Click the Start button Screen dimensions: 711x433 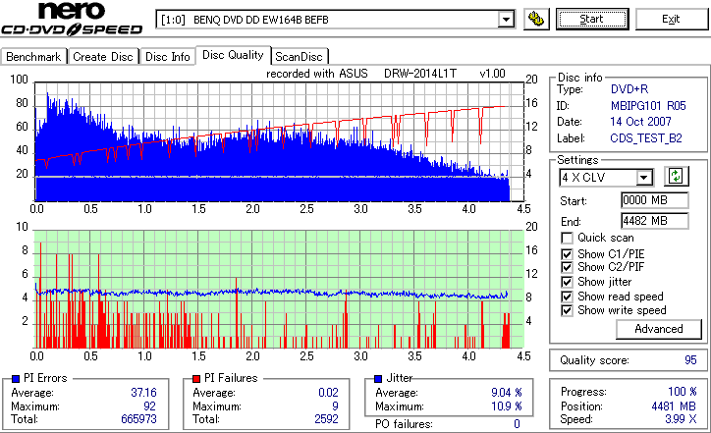pyautogui.click(x=592, y=19)
